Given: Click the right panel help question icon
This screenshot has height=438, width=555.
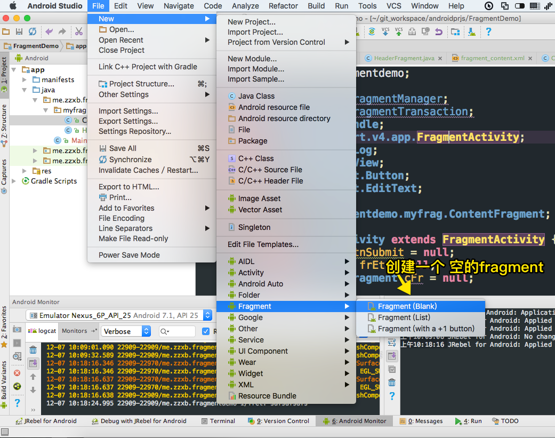Looking at the screenshot, I should 392,396.
